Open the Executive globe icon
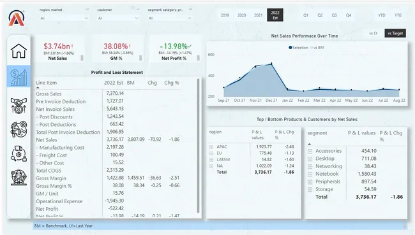 [19, 177]
